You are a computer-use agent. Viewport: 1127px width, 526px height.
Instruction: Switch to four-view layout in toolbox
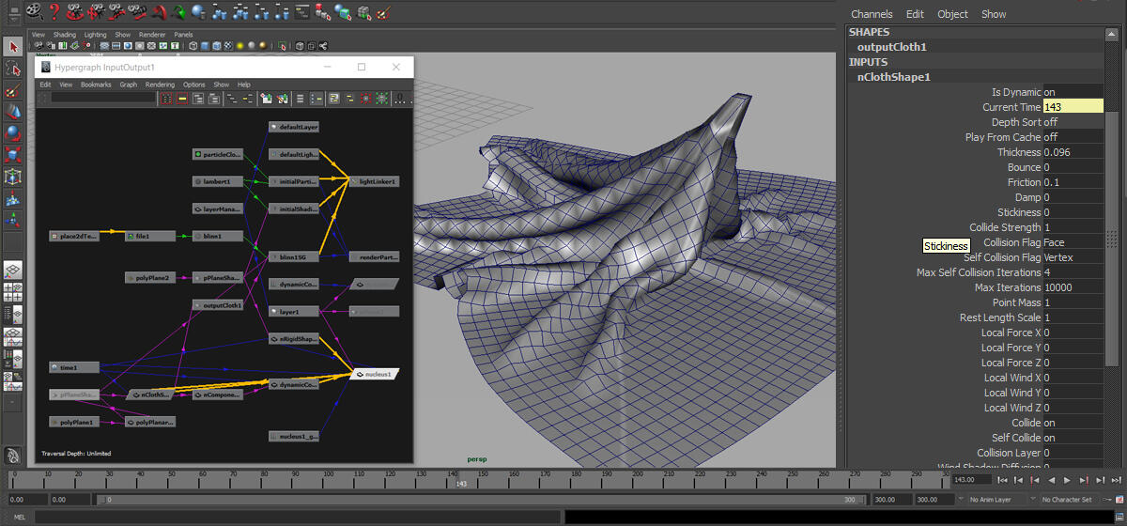13,292
